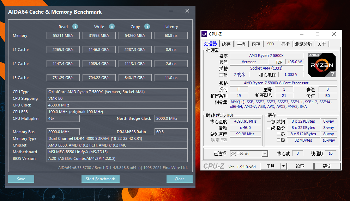350x201 pixels.
Task: Click the Save button in AIDA64
Action: pos(21,179)
